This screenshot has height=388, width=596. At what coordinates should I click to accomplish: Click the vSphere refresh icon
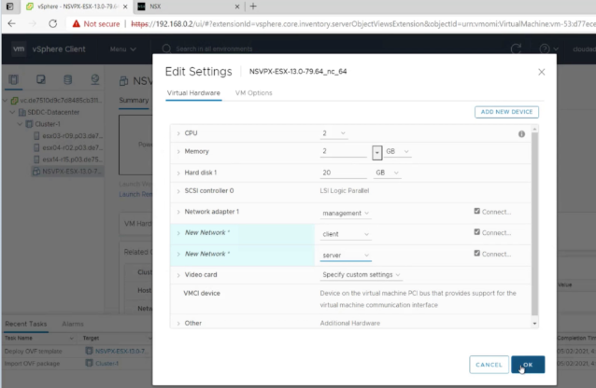[x=516, y=49]
